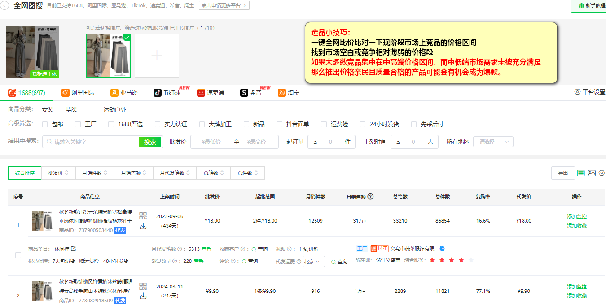The width and height of the screenshot is (606, 305).
Task: Expand the 所在地区 请选择 dropdown
Action: pyautogui.click(x=493, y=142)
